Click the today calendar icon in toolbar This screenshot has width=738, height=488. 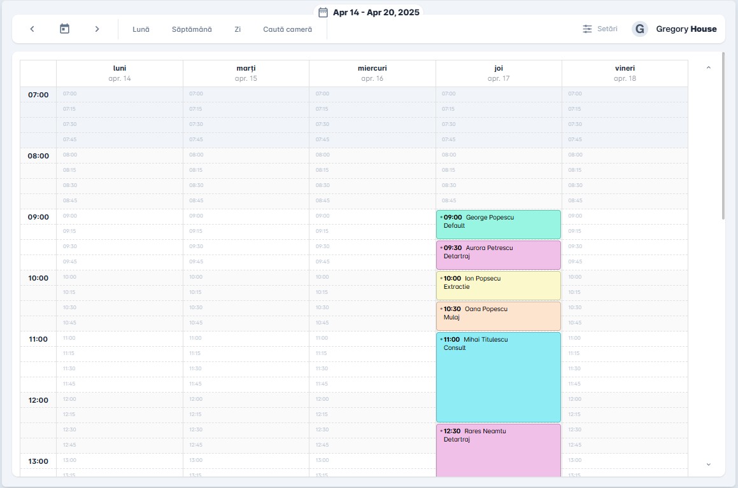(x=64, y=29)
